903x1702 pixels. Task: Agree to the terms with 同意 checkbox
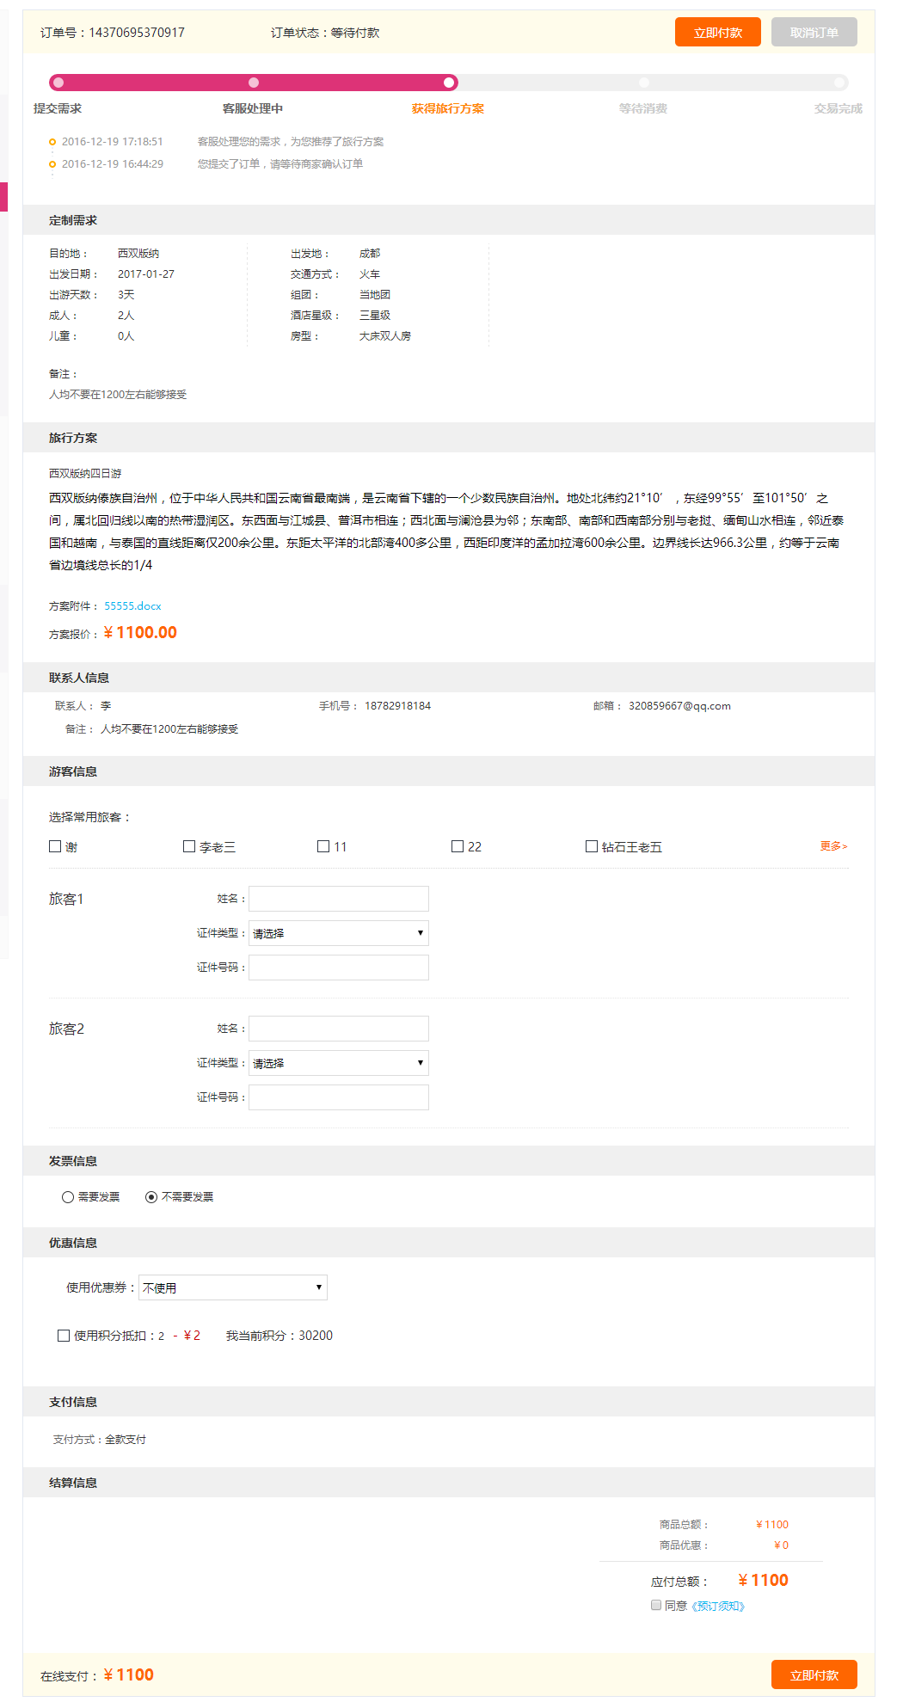pyautogui.click(x=656, y=1605)
